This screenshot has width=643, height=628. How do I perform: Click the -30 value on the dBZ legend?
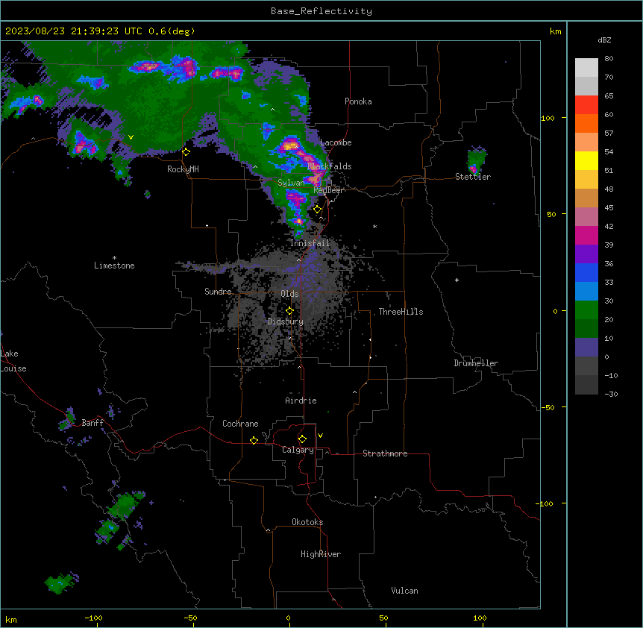(x=611, y=394)
